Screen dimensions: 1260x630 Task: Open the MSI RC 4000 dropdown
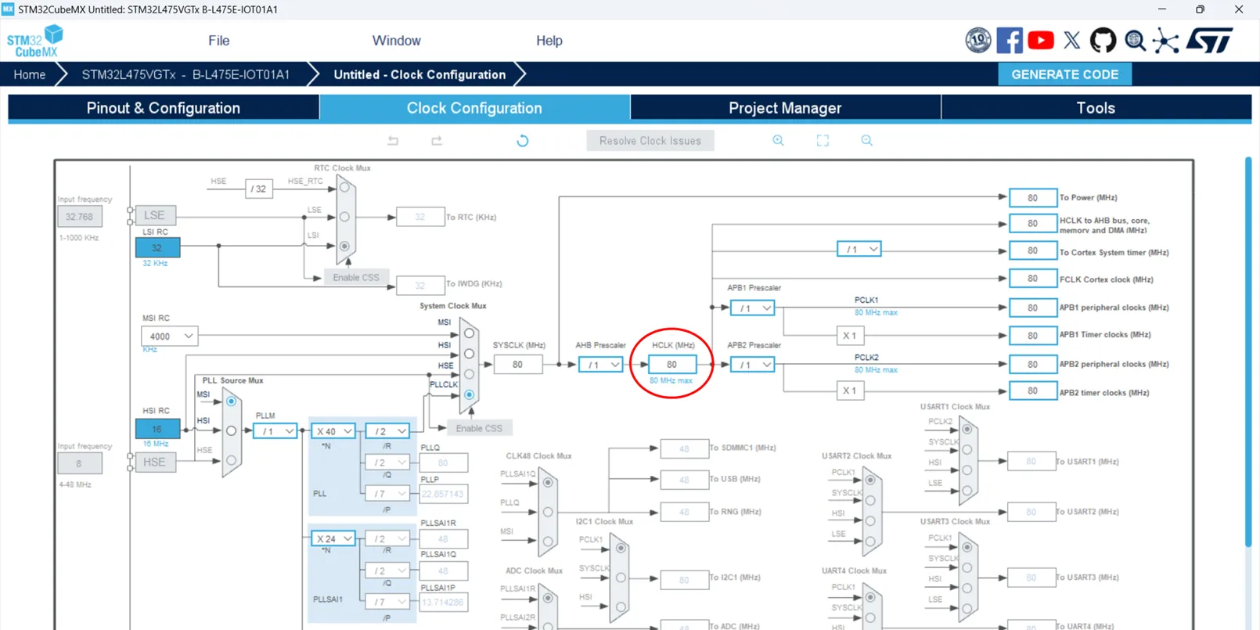coord(169,336)
